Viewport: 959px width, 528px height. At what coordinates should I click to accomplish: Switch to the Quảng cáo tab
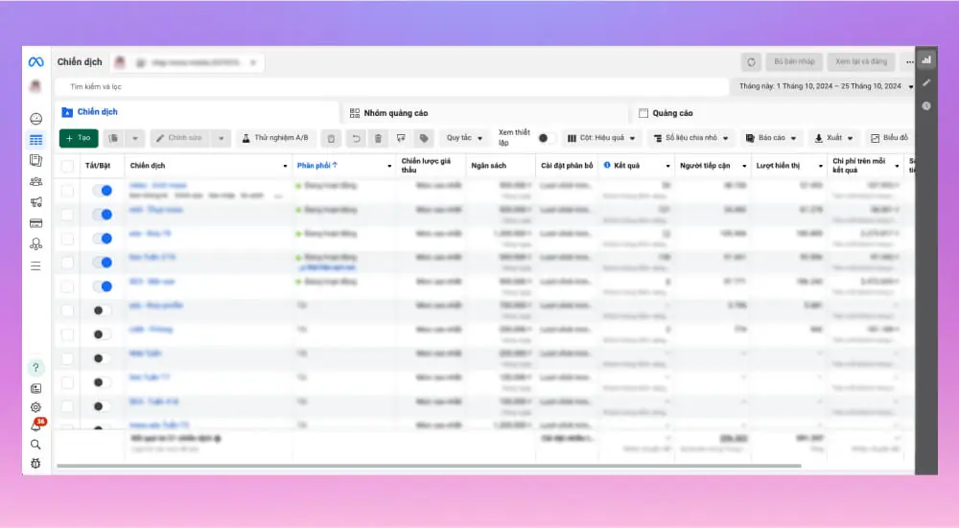point(671,113)
